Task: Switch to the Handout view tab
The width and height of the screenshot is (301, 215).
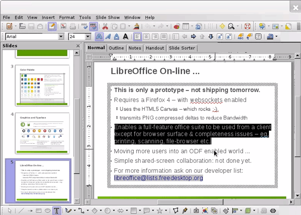Action: tap(155, 48)
